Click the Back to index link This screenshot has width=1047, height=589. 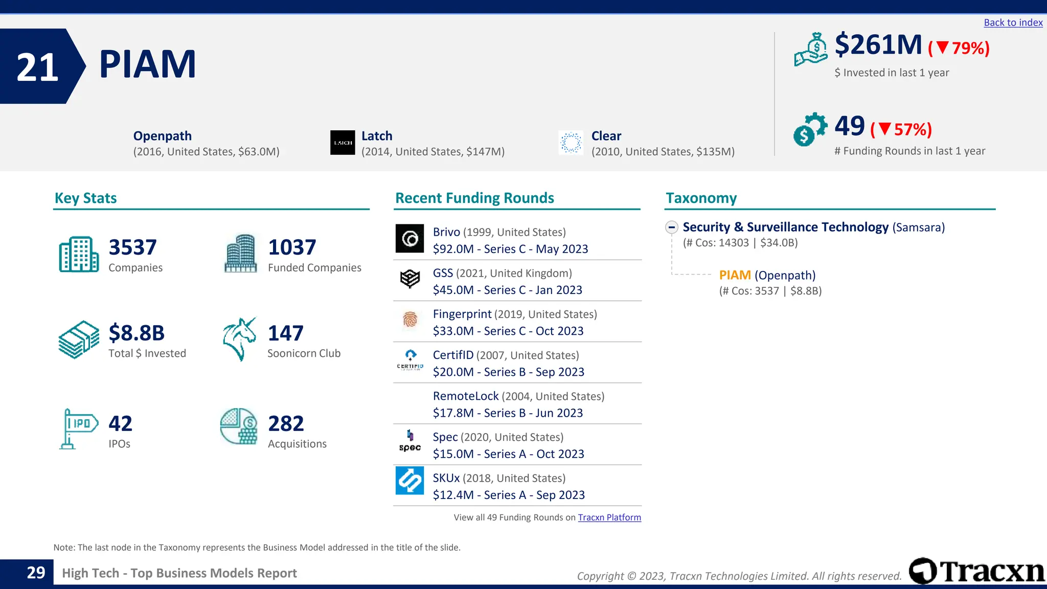pyautogui.click(x=1013, y=22)
